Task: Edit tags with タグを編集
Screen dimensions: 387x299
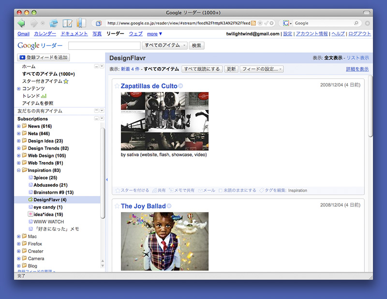Action: pyautogui.click(x=273, y=190)
